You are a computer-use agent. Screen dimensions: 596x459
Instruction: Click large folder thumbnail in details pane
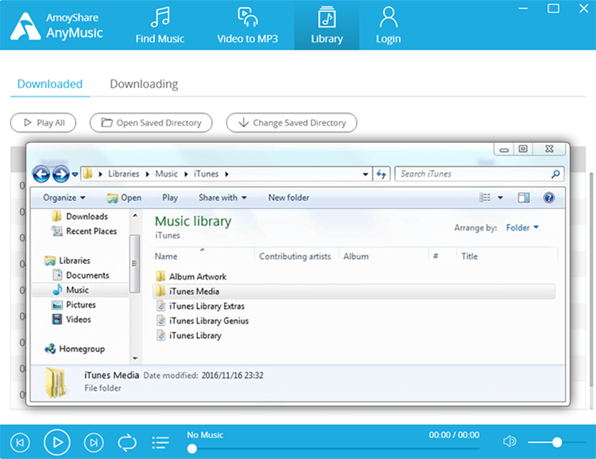coord(56,383)
